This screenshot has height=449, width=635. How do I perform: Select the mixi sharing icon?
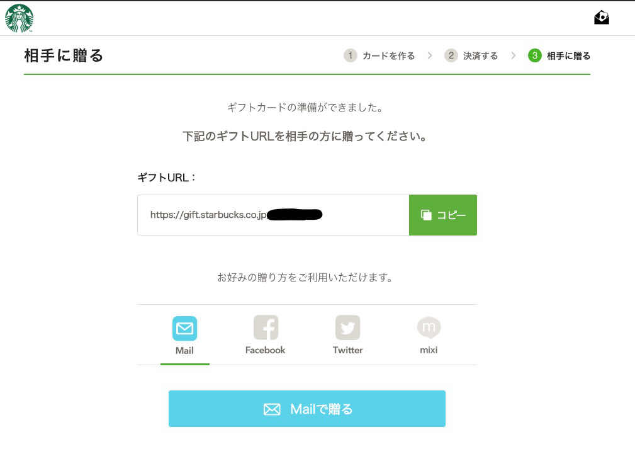coord(429,328)
